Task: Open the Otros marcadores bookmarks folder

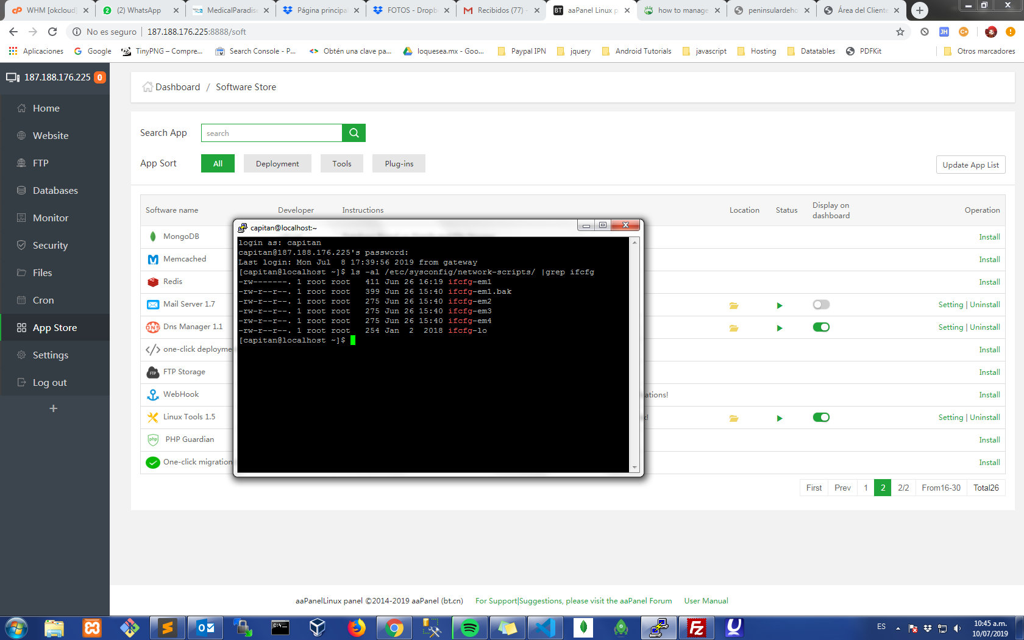Action: pos(979,51)
